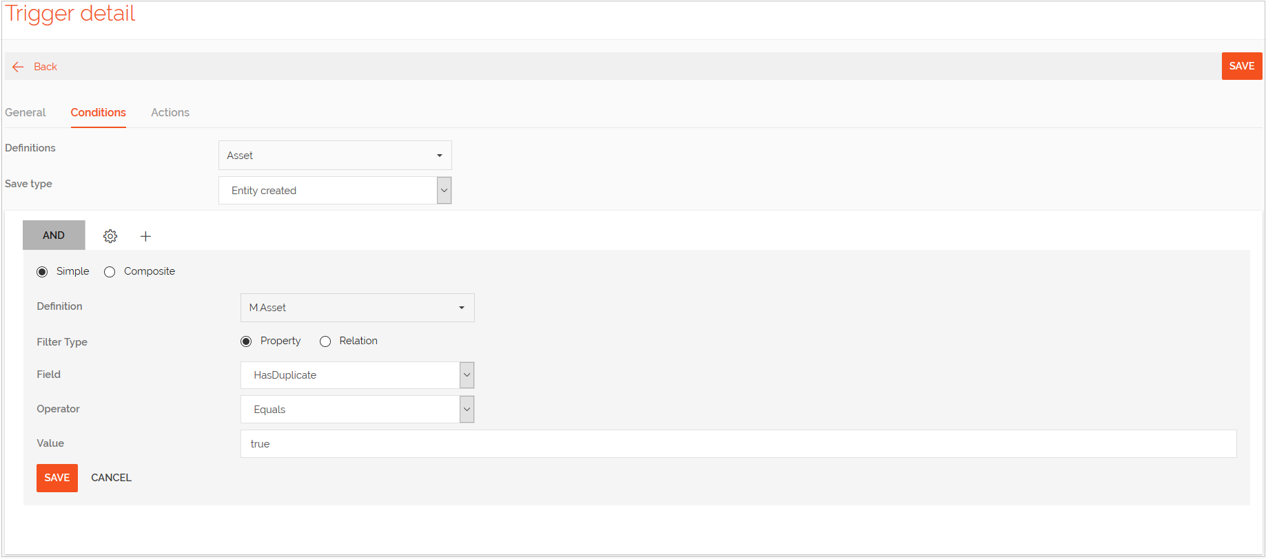This screenshot has height=559, width=1266.
Task: Click the Save type dropdown arrow
Action: coord(444,190)
